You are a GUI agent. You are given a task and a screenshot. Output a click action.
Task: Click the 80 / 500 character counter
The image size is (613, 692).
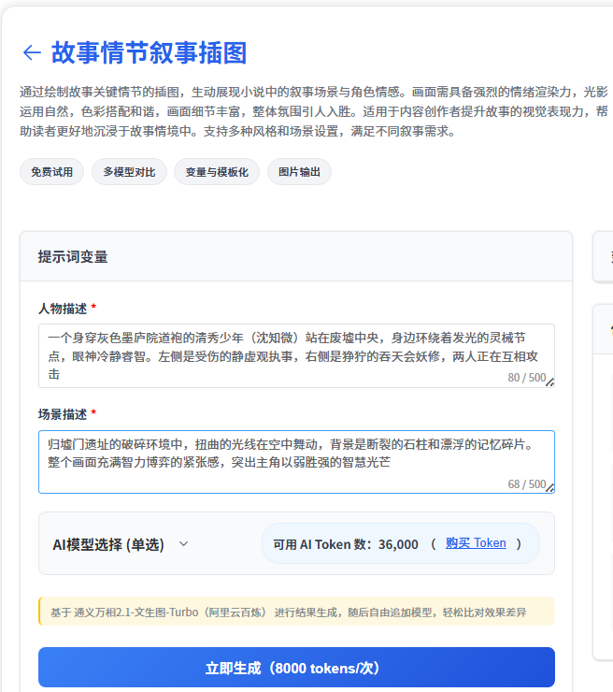click(526, 378)
